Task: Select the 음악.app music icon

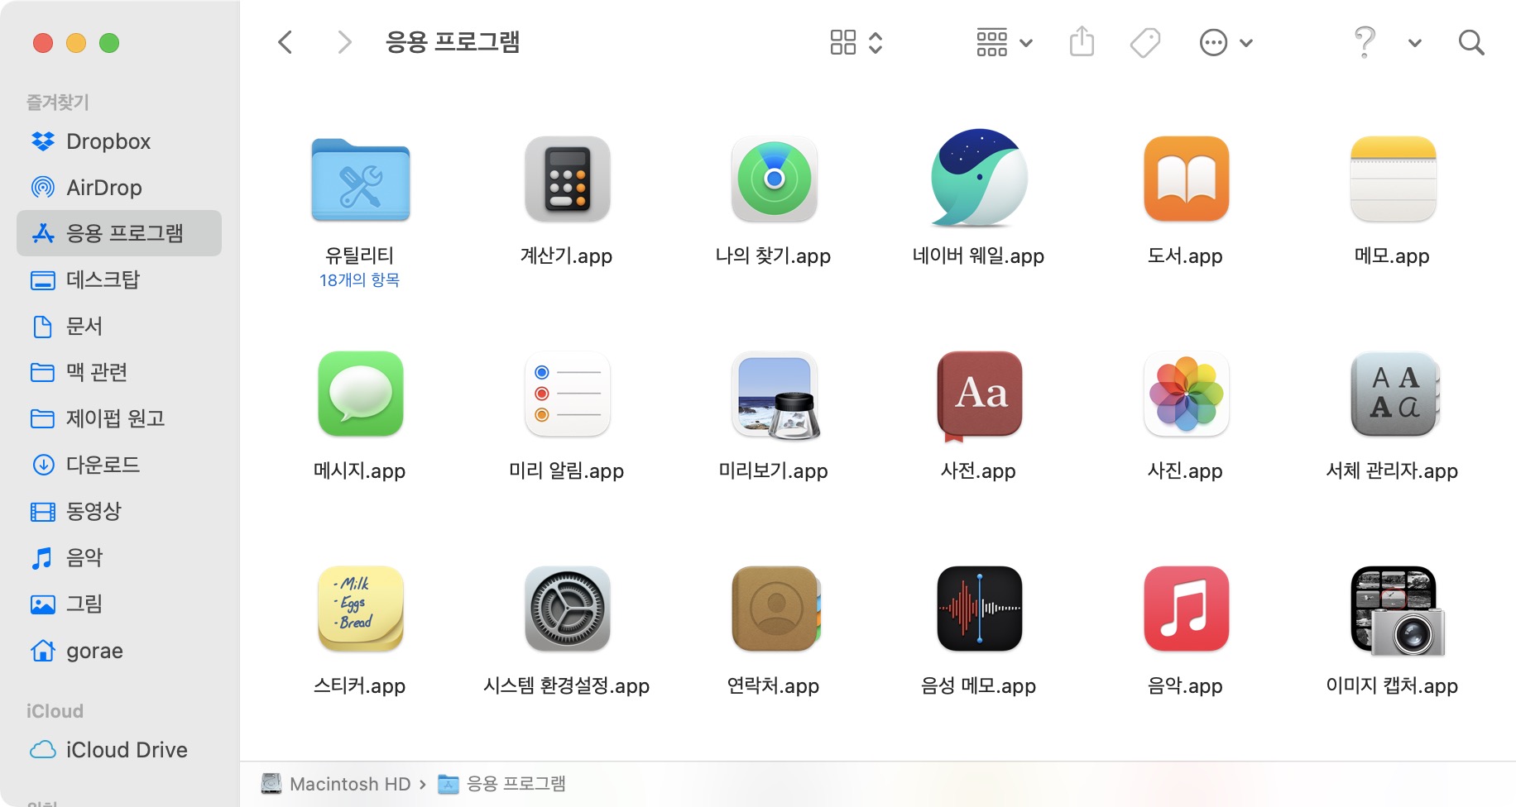Action: coord(1186,609)
